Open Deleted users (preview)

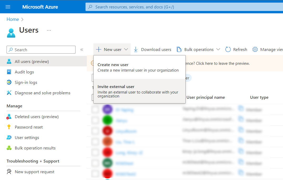(37, 117)
